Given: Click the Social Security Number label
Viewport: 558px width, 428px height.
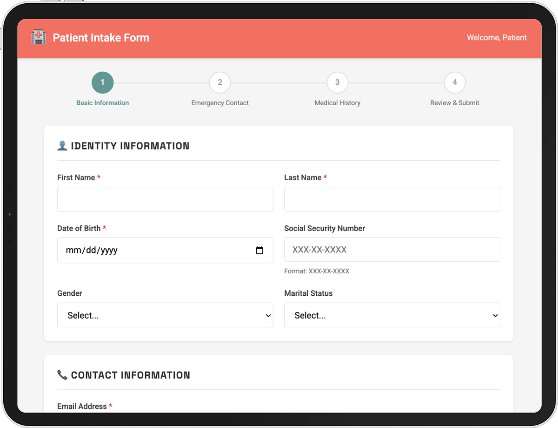Looking at the screenshot, I should click(325, 228).
